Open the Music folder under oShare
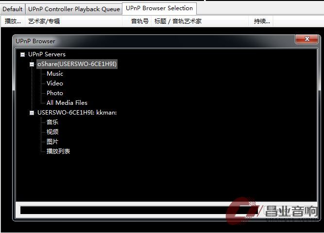 pos(55,73)
